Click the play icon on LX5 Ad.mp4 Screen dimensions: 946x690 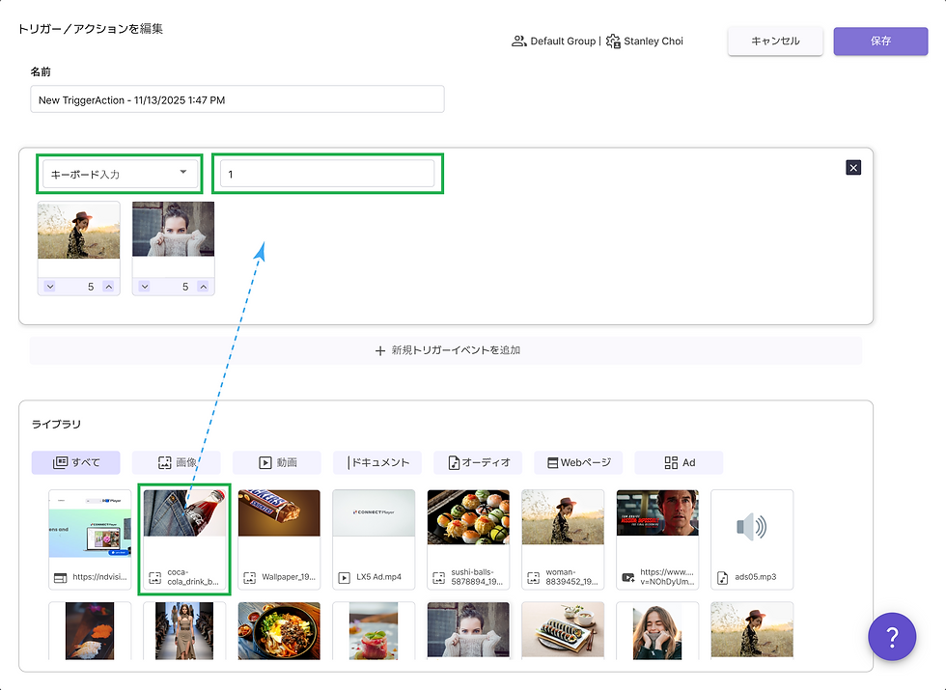point(343,578)
